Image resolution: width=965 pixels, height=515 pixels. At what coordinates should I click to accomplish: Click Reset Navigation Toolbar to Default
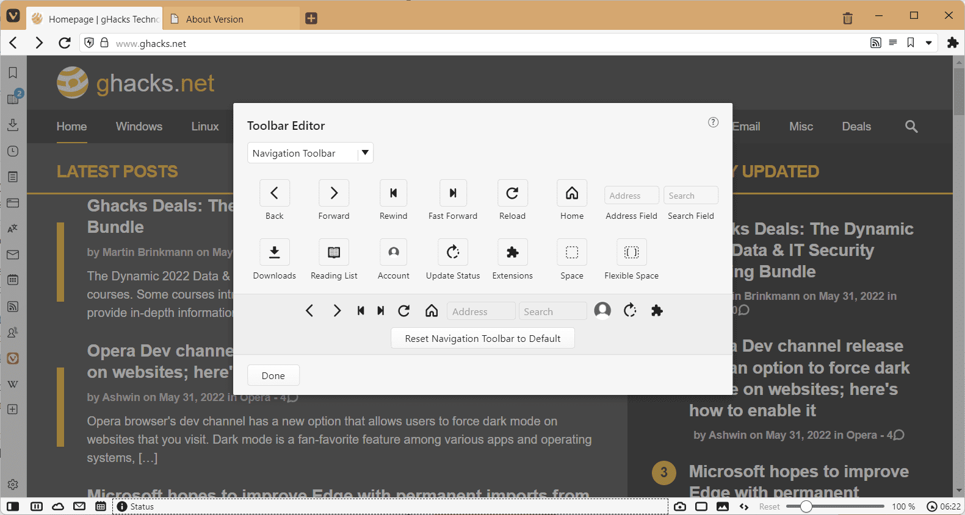[482, 339]
